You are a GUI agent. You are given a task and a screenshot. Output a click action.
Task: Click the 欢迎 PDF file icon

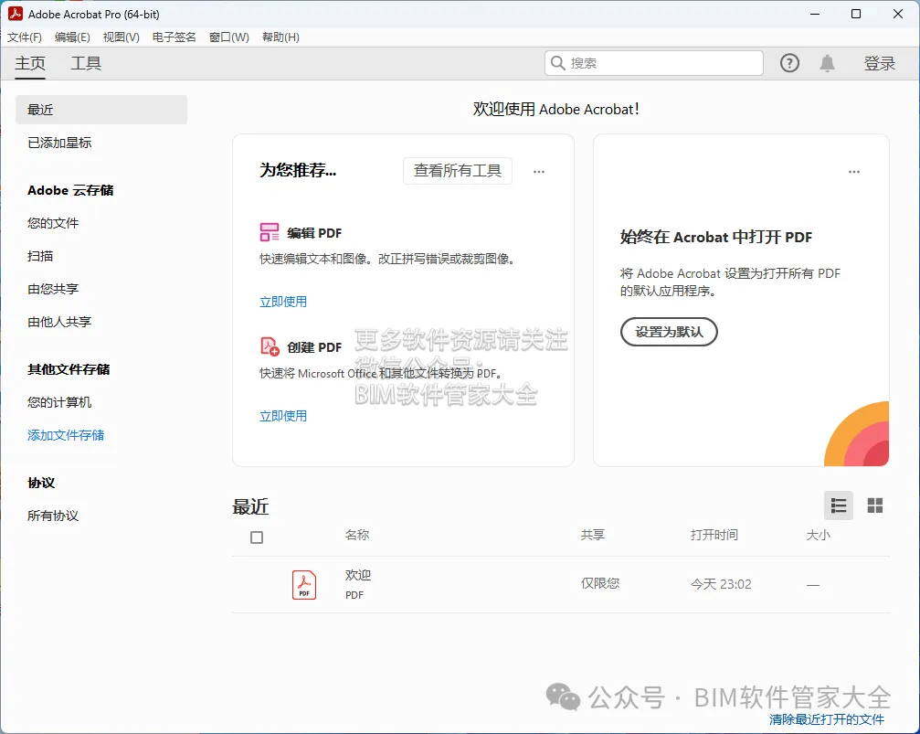point(304,585)
